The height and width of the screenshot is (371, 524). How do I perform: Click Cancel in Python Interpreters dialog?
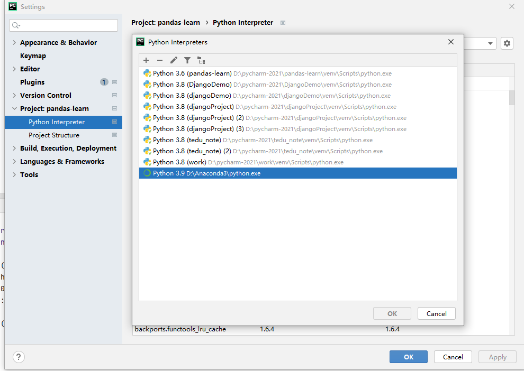(x=437, y=313)
